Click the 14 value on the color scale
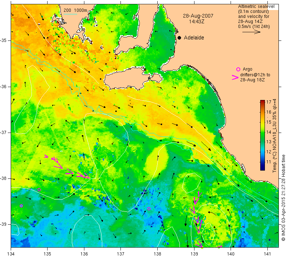 269,132
